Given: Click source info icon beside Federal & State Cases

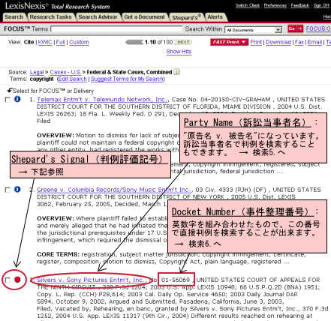Looking at the screenshot, I should click(176, 72).
